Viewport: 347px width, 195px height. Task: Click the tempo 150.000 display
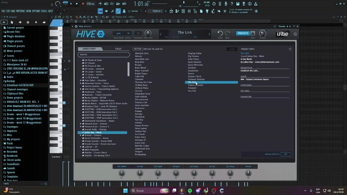click(x=91, y=4)
